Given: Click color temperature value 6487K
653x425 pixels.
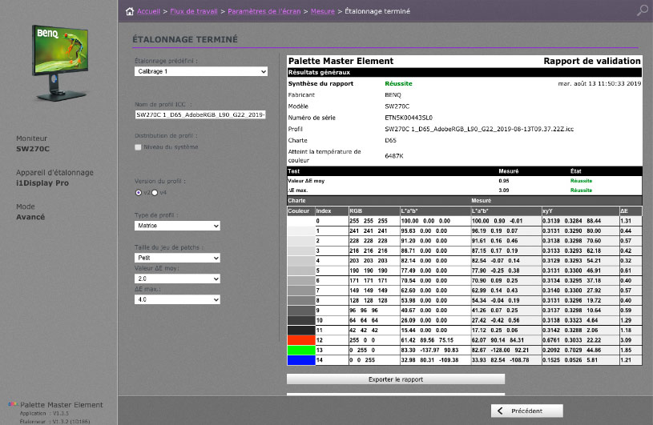Looking at the screenshot, I should pyautogui.click(x=394, y=156).
